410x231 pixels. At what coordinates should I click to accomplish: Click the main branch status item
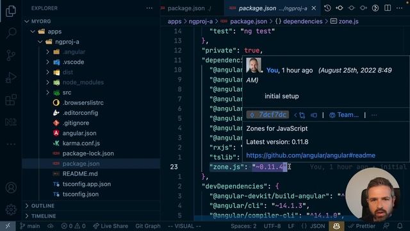[30, 226]
